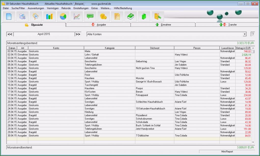Click the printer toolbar icon

pos(22,17)
